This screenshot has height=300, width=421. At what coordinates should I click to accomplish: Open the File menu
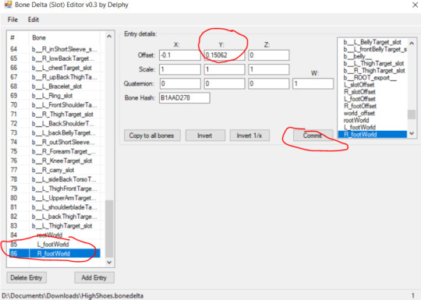click(x=12, y=19)
